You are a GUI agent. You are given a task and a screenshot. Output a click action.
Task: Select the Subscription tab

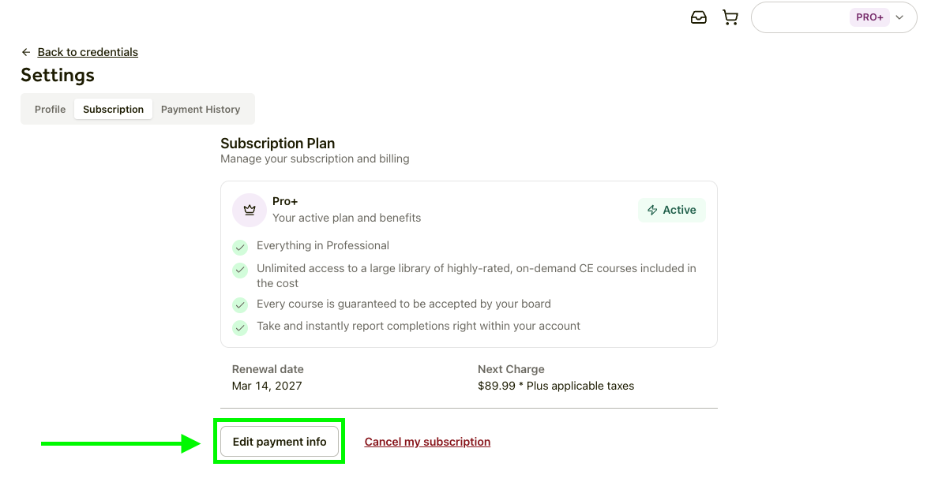[x=114, y=110]
